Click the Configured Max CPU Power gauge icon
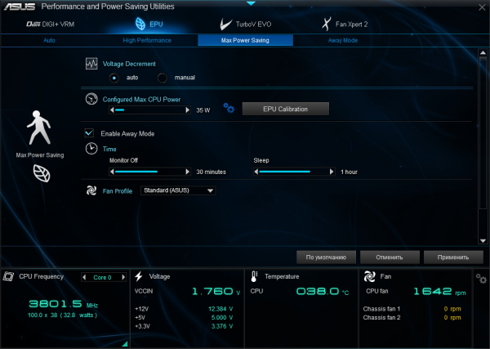Viewport: 490px width, 349px height. pyautogui.click(x=91, y=100)
